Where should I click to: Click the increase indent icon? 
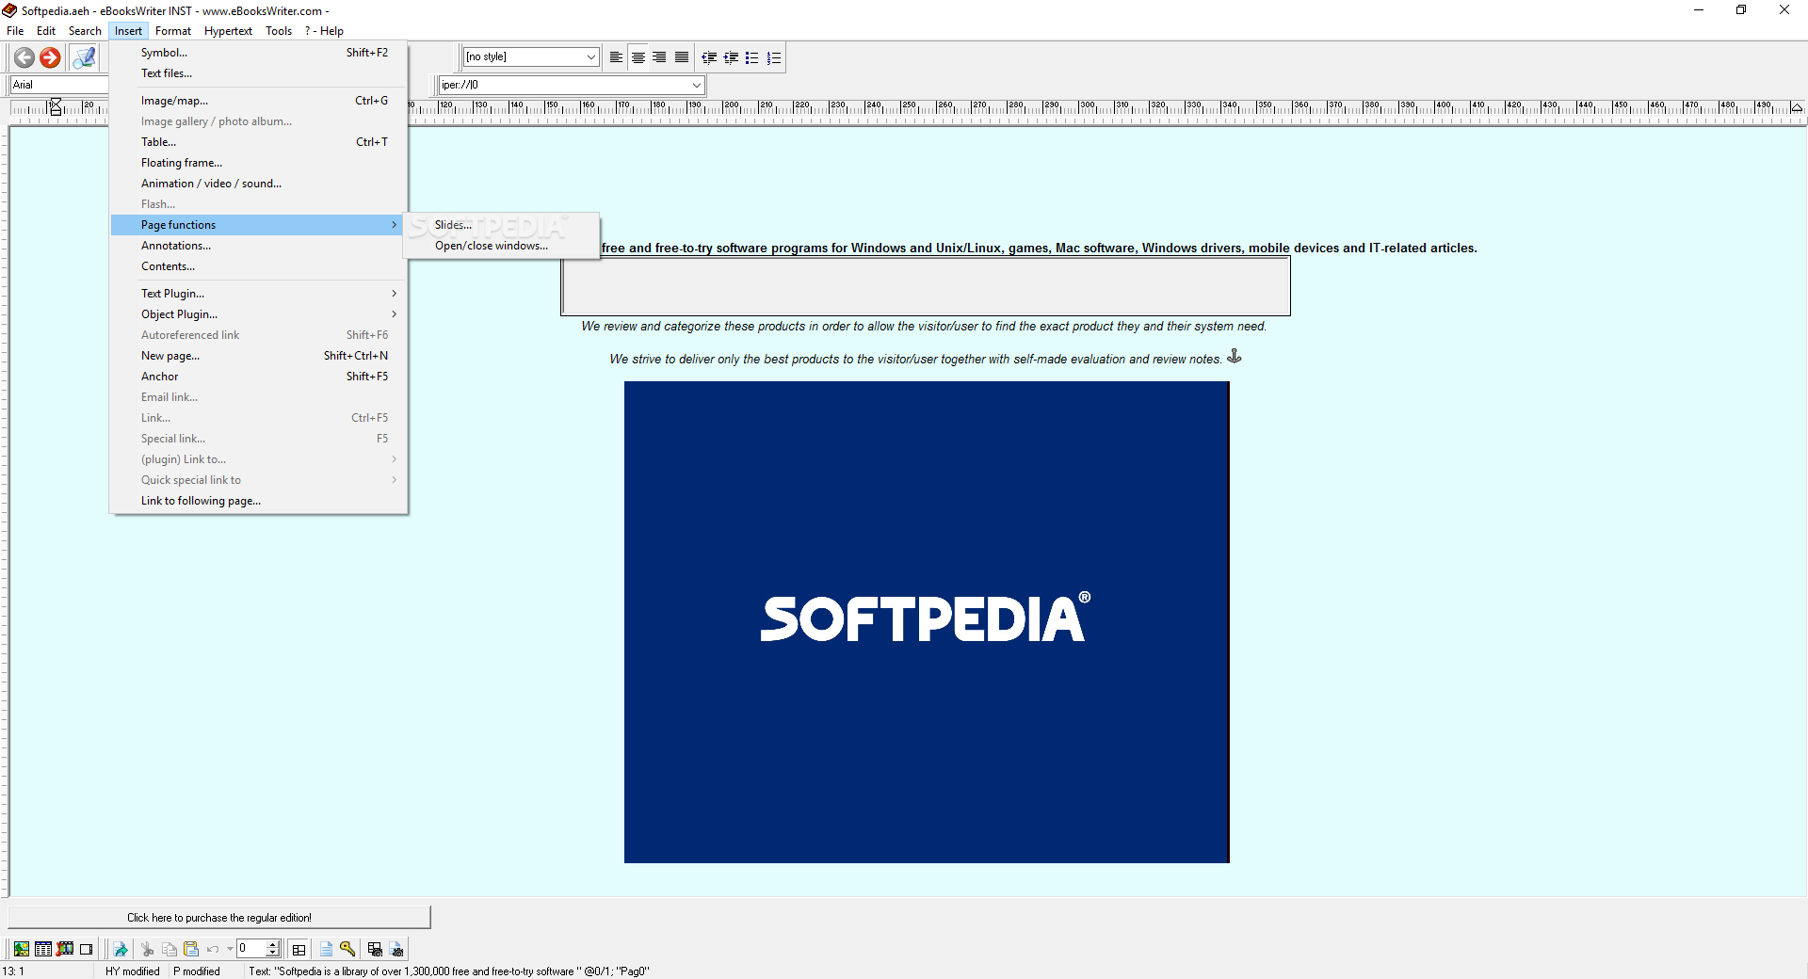pyautogui.click(x=731, y=57)
